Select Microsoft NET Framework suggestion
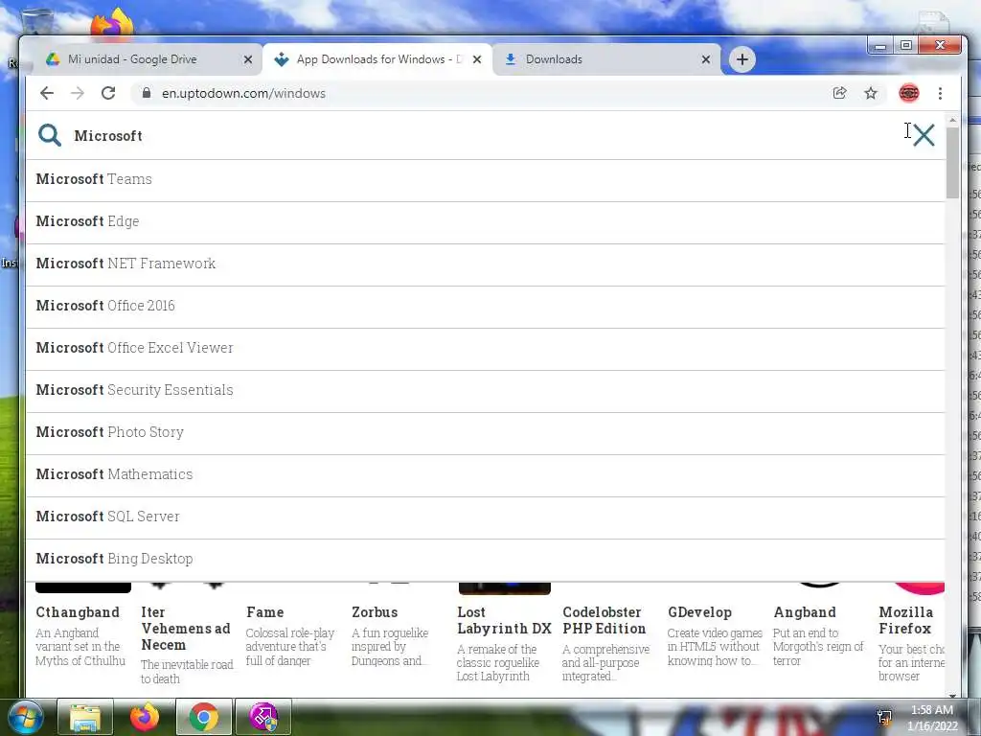The height and width of the screenshot is (736, 981). [485, 264]
